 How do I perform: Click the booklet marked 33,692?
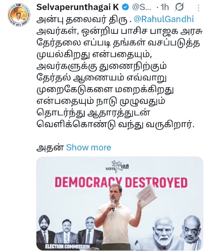pyautogui.click(x=146, y=196)
